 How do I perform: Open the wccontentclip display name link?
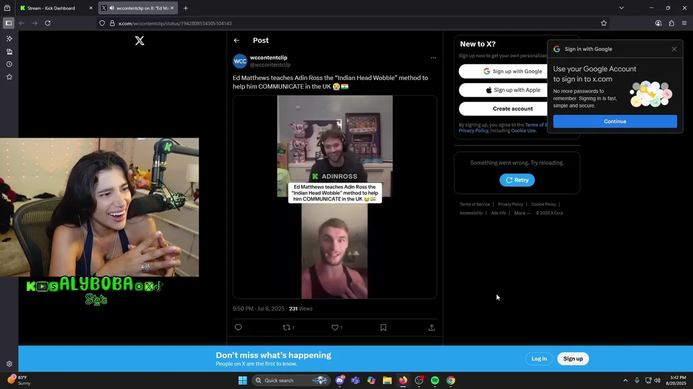point(269,57)
